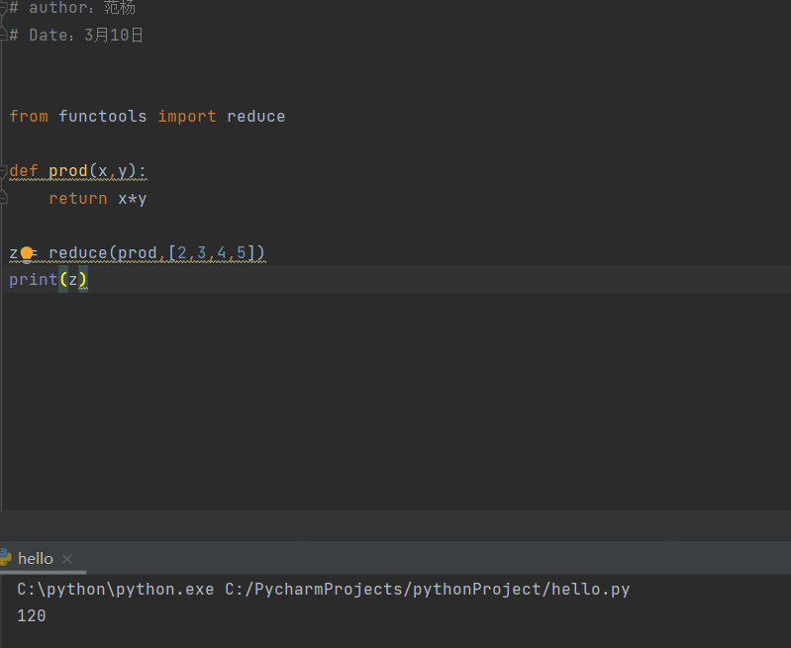The image size is (791, 648).
Task: Click the Python icon on hello tab
Action: point(5,558)
